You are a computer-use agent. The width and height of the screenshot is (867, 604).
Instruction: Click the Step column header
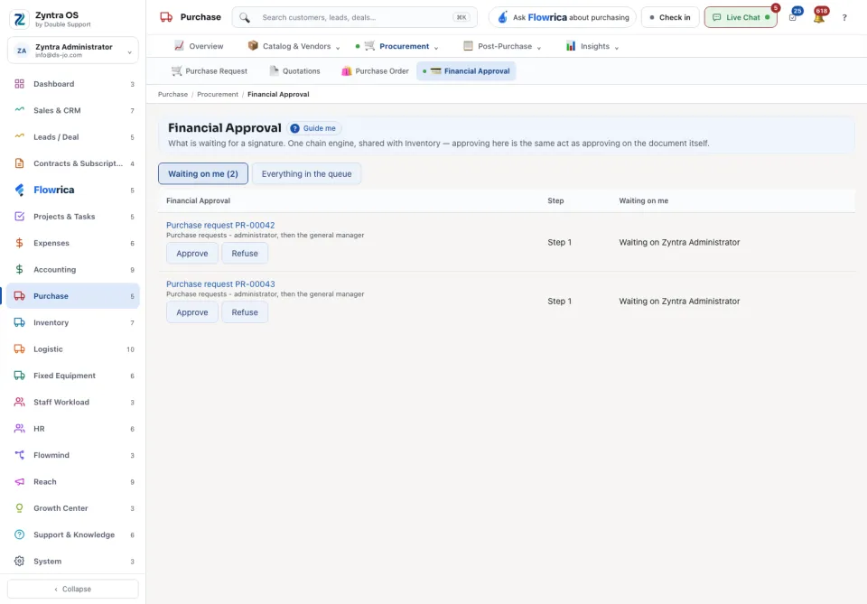[555, 200]
